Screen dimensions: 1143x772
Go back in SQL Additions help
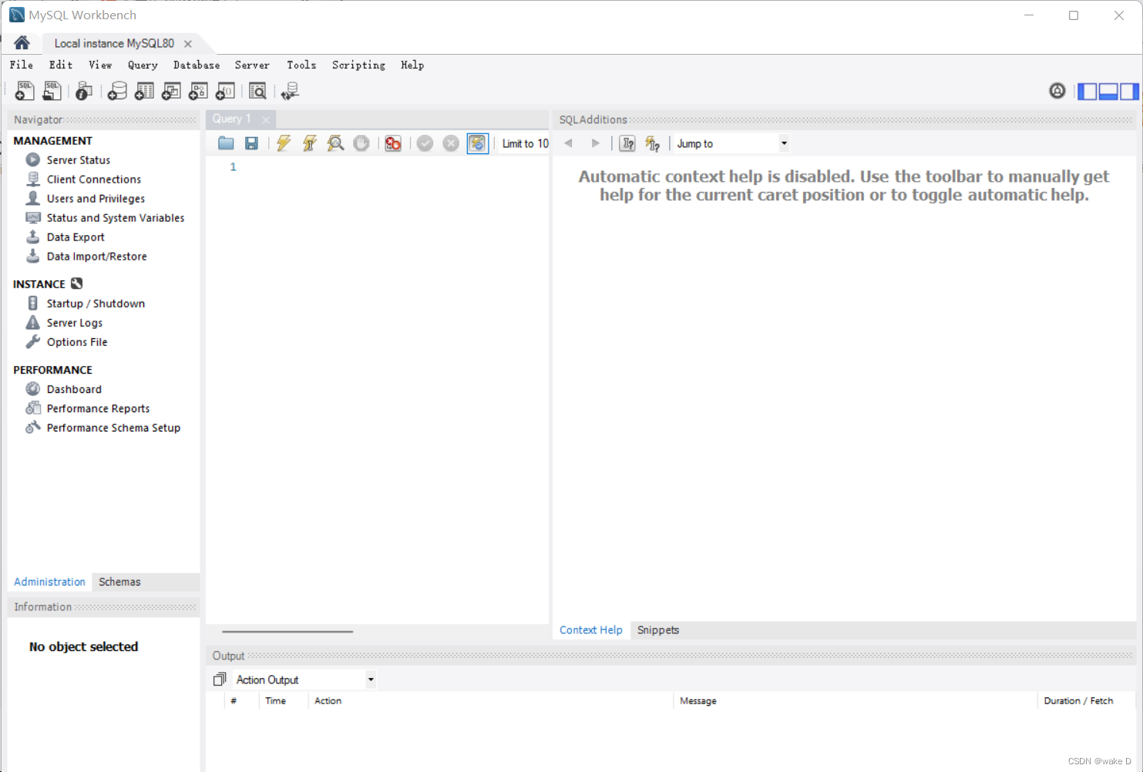point(569,143)
